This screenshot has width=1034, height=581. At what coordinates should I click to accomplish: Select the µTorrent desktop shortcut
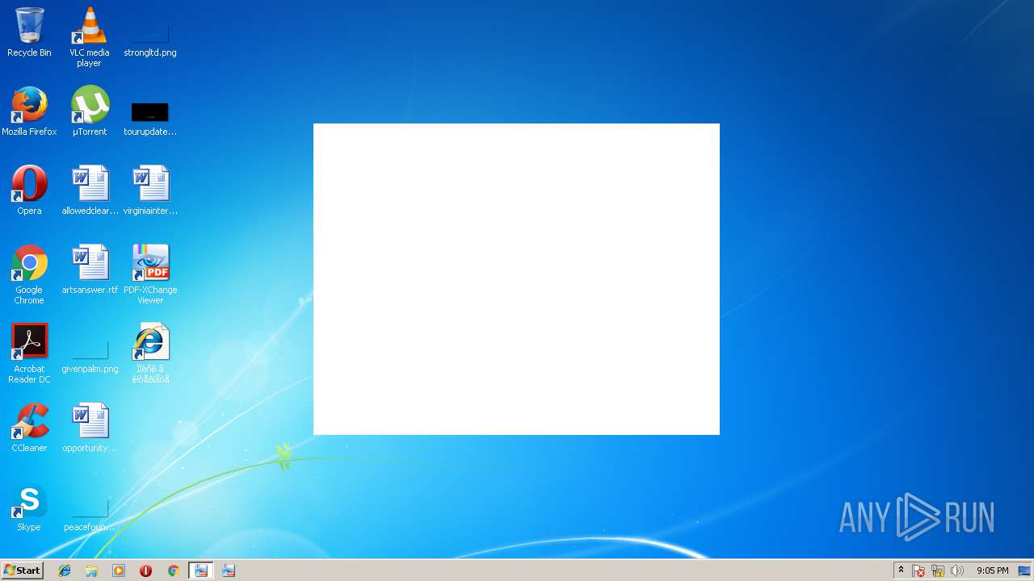[90, 111]
